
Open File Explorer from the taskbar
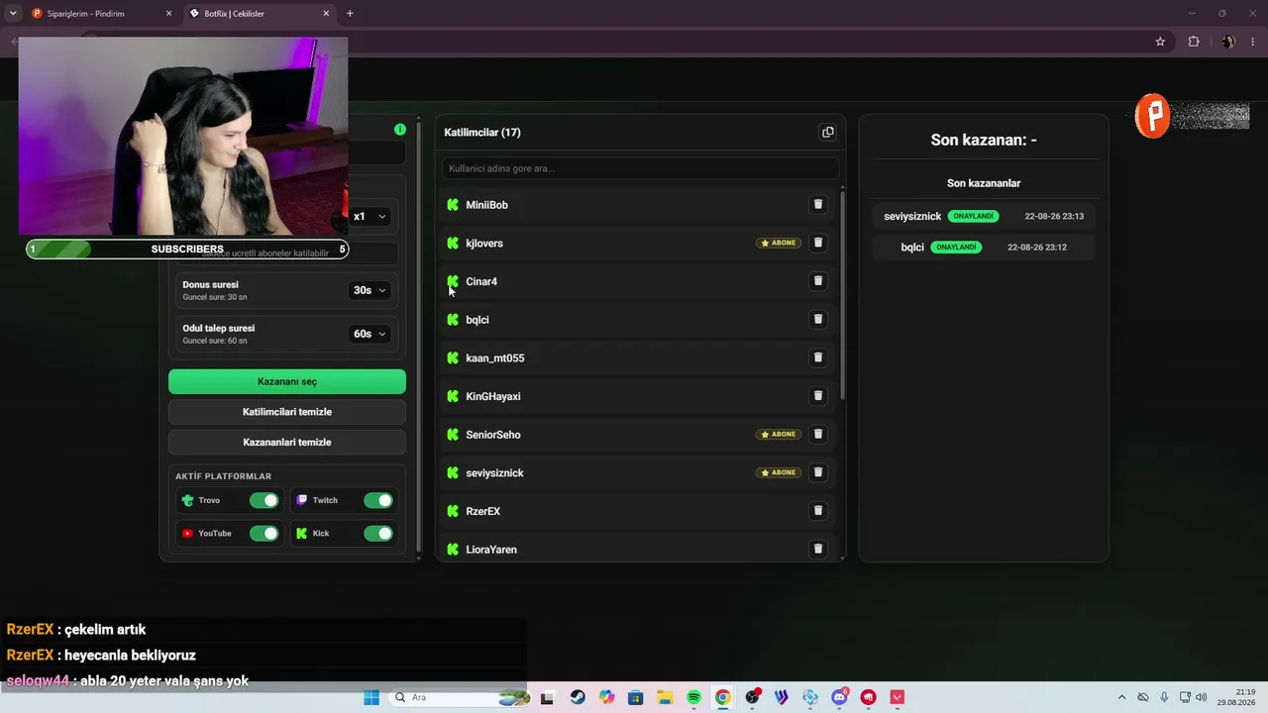click(665, 697)
